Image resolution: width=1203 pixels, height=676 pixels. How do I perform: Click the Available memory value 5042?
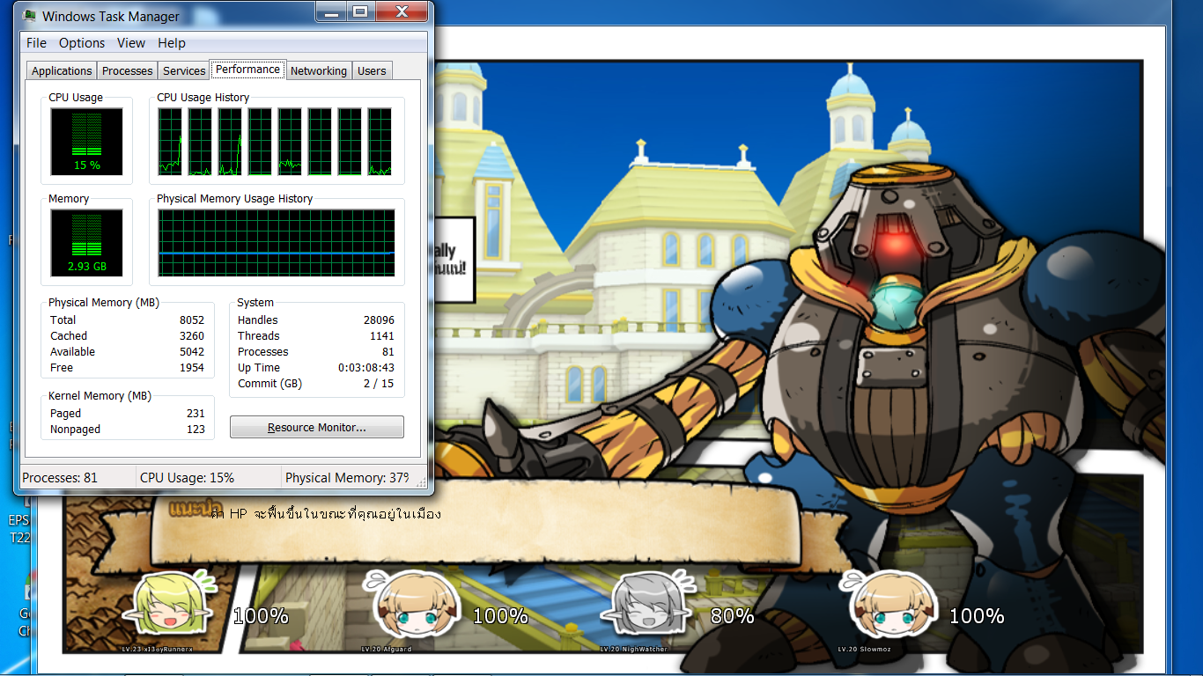coord(192,352)
